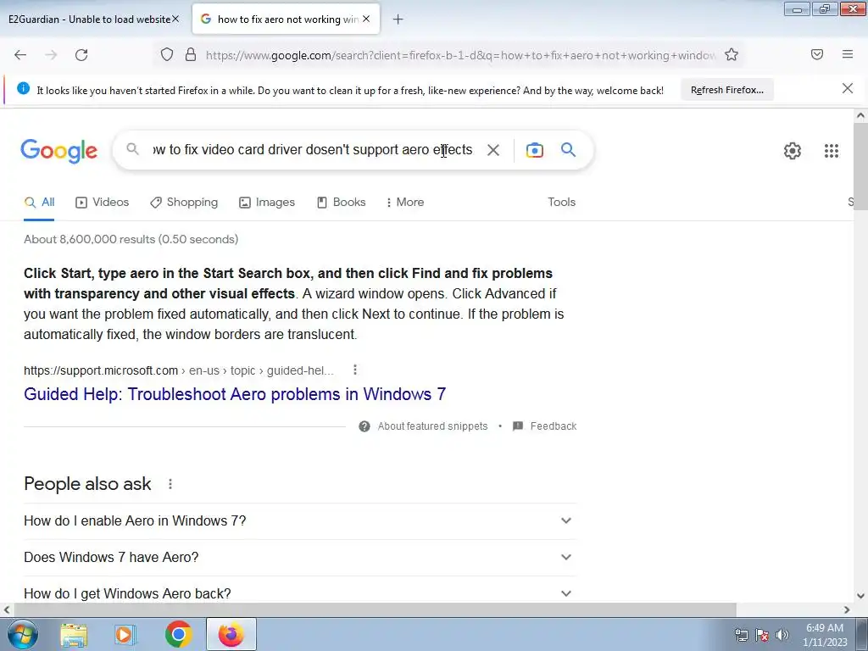The height and width of the screenshot is (651, 868).
Task: Click the site security padlock icon
Action: 191,55
